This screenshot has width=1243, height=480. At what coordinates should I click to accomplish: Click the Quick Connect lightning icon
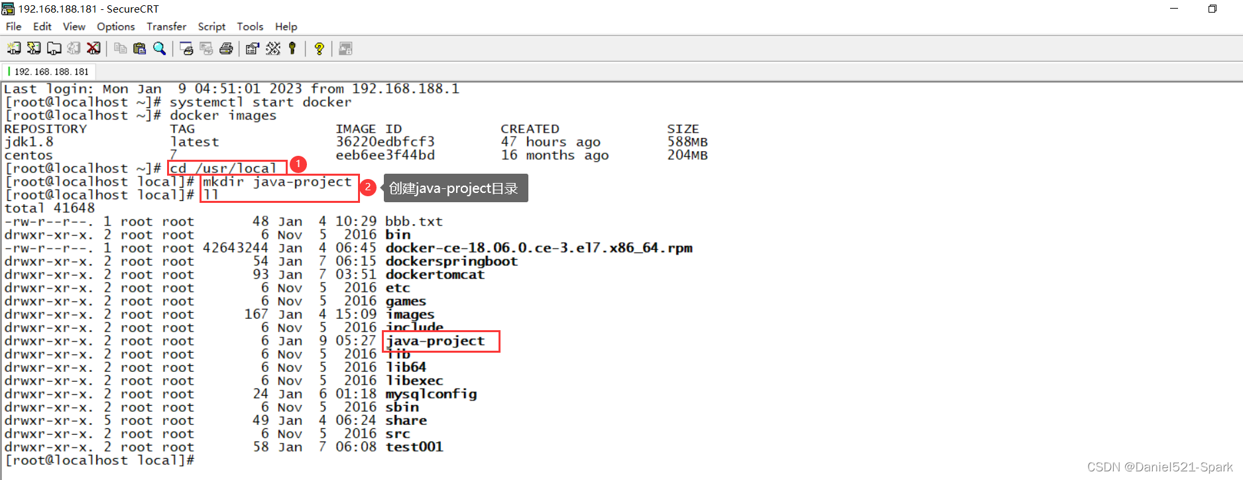pos(34,48)
